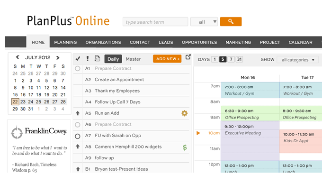Open Monday Executive Meeting event
This screenshot has height=184, width=322.
point(250,141)
